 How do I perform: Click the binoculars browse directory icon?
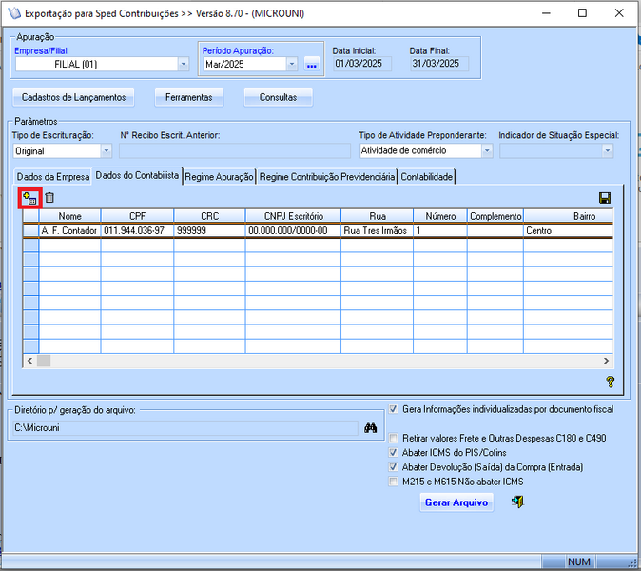[370, 428]
